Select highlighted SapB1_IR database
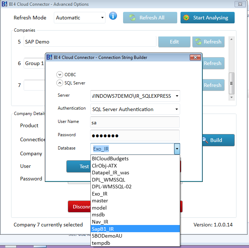Image resolution: width=249 pixels, height=248 pixels. 135,229
